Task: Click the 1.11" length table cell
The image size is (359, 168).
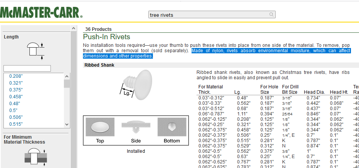Action: coord(242,114)
